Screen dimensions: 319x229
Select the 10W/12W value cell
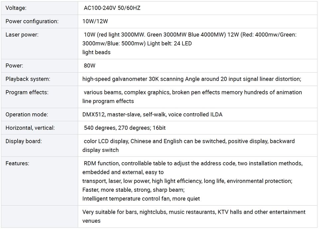197,21
